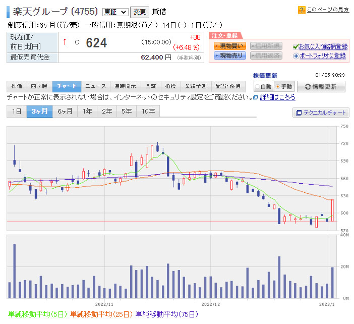Click the 変更 button
Screen dimensions: 354x324
[x=139, y=12]
